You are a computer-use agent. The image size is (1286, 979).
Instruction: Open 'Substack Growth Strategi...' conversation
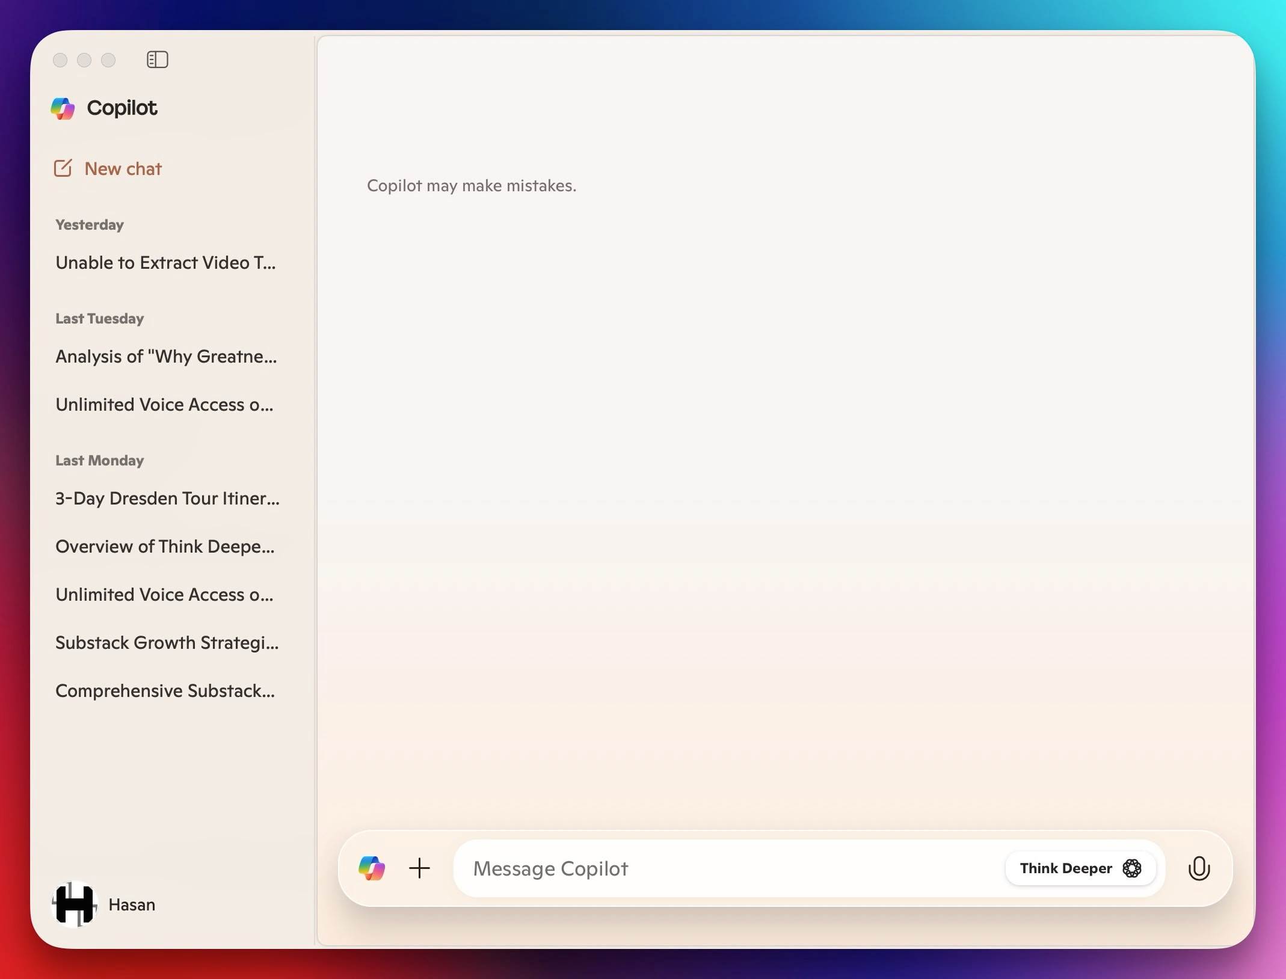[x=167, y=643]
